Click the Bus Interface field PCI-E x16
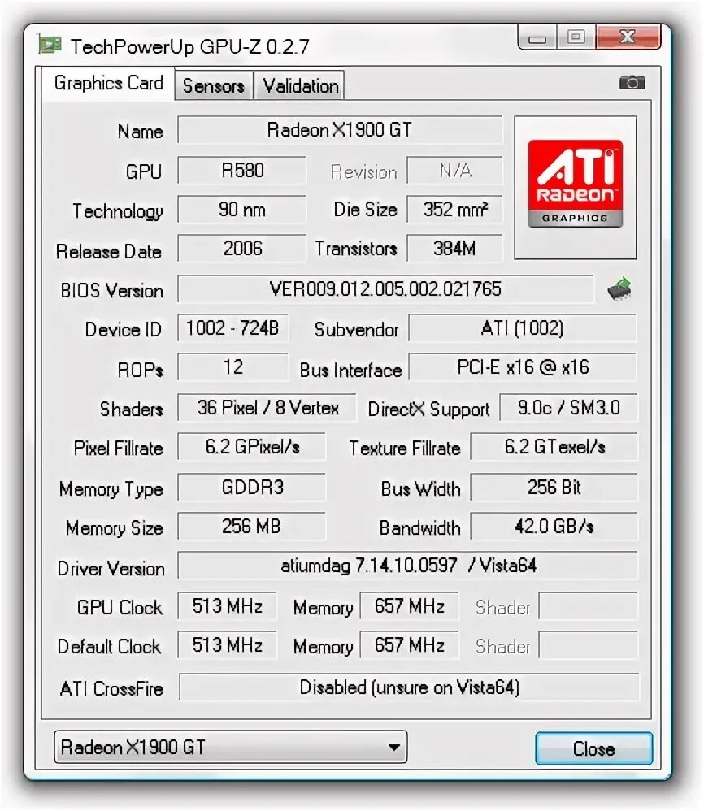704x811 pixels. (523, 367)
